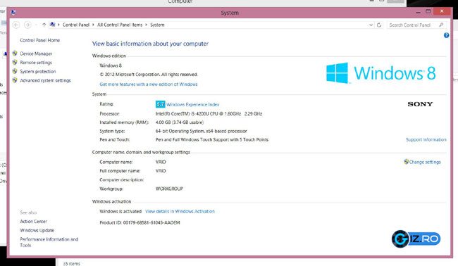Click the 64-bit Operating System text
Viewport: 458px width, 266px height.
coord(202,131)
